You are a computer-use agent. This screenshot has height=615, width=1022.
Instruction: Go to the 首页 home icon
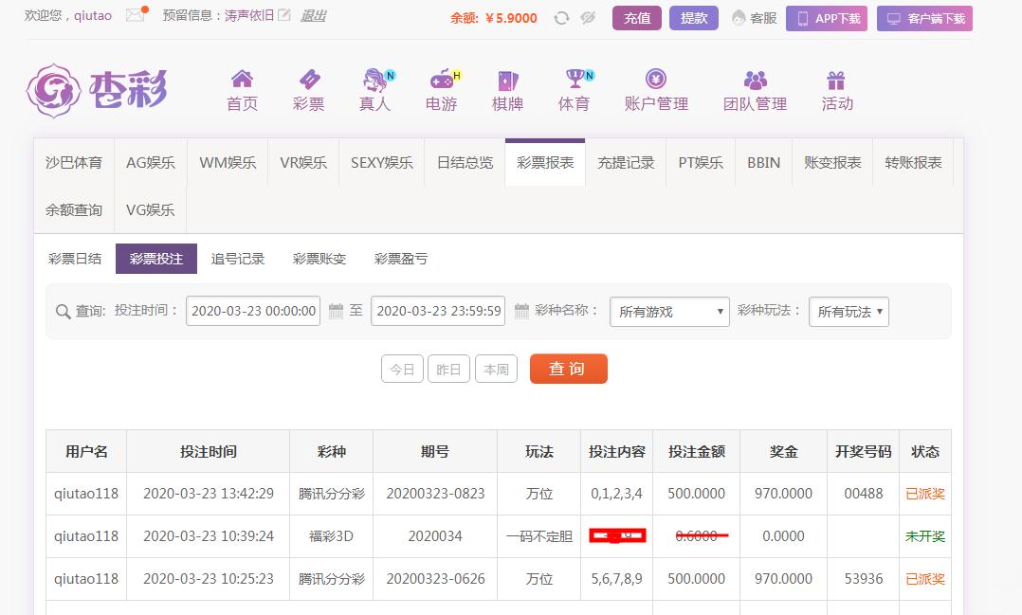tap(242, 80)
